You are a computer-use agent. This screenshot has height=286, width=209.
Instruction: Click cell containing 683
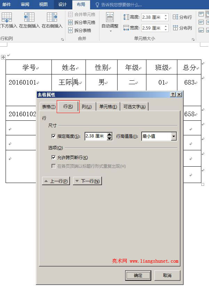pos(189,82)
